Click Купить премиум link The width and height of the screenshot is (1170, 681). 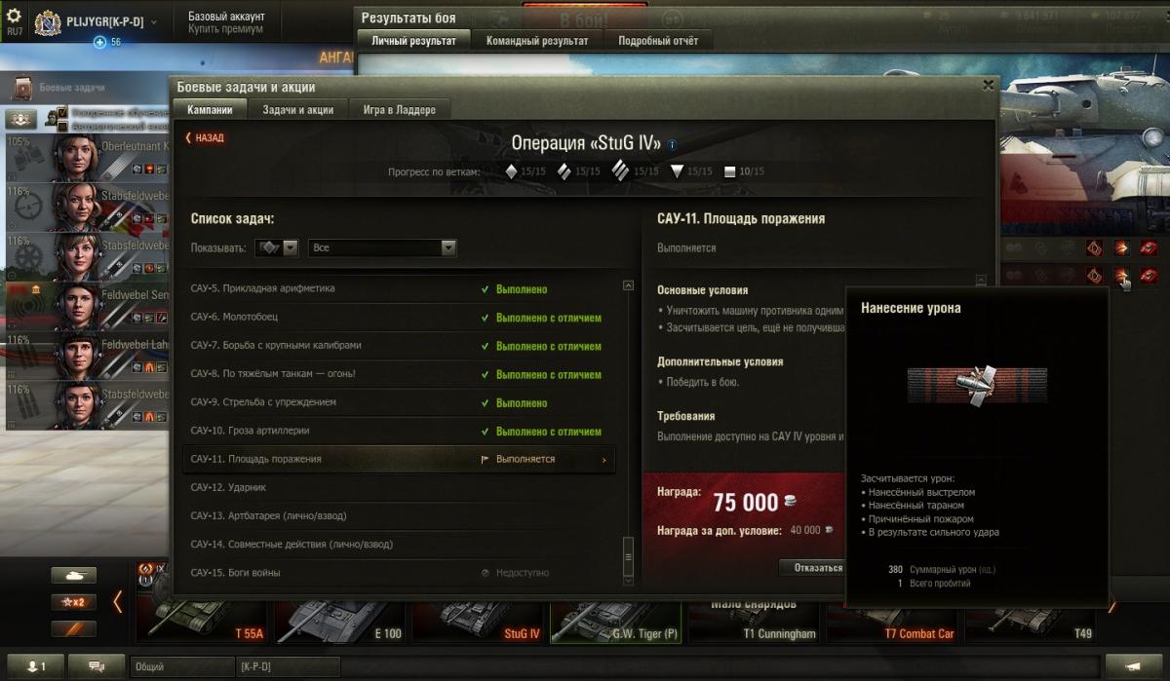(225, 29)
